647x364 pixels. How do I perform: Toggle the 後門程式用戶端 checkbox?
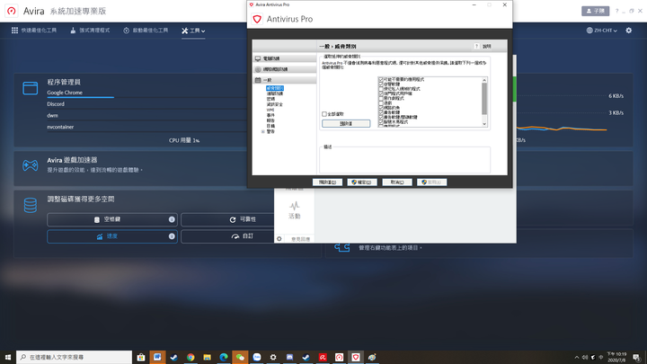[381, 93]
